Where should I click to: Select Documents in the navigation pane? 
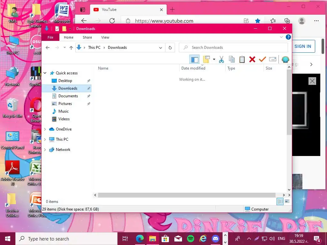click(x=68, y=96)
